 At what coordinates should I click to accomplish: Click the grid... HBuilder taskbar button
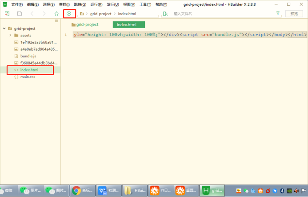pyautogui.click(x=212, y=190)
